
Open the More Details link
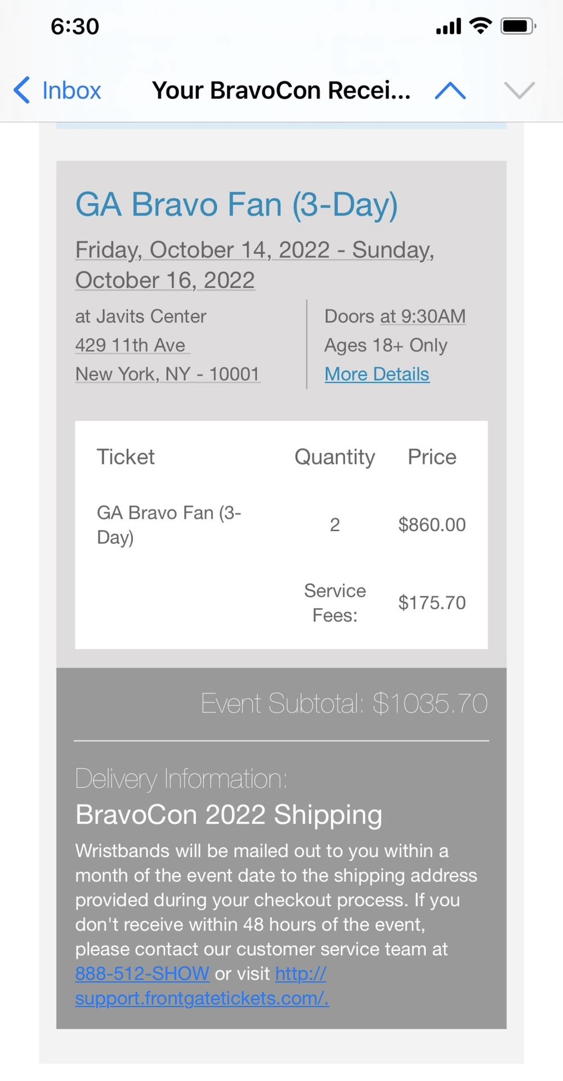(x=377, y=374)
